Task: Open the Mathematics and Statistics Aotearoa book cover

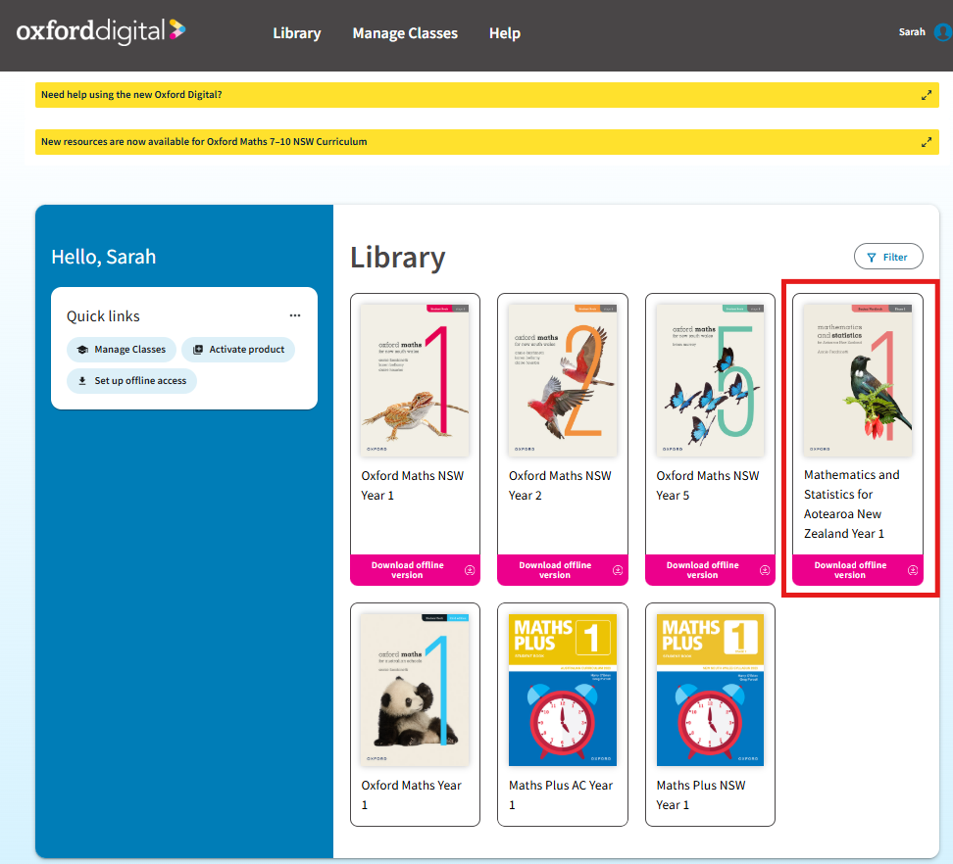Action: tap(858, 381)
